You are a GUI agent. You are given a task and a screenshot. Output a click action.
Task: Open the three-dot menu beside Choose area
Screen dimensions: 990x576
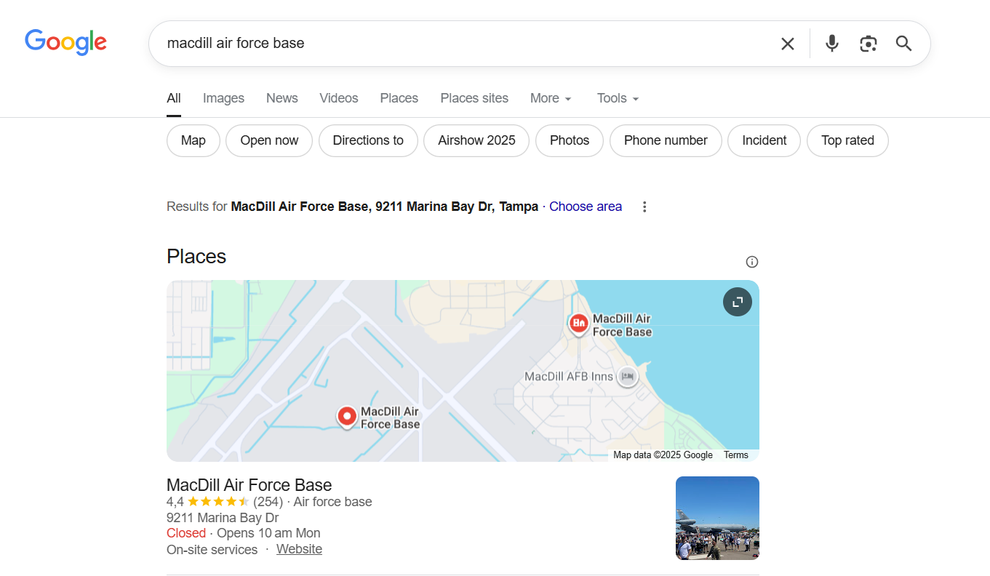coord(644,207)
